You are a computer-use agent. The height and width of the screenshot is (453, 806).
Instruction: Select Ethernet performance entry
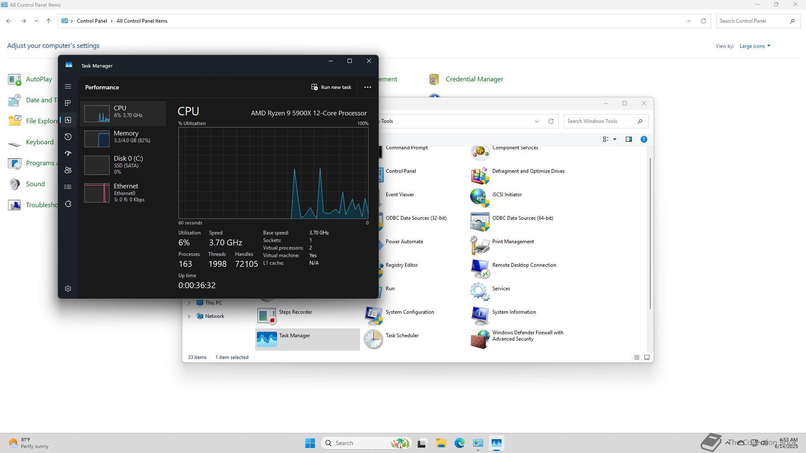coord(123,193)
